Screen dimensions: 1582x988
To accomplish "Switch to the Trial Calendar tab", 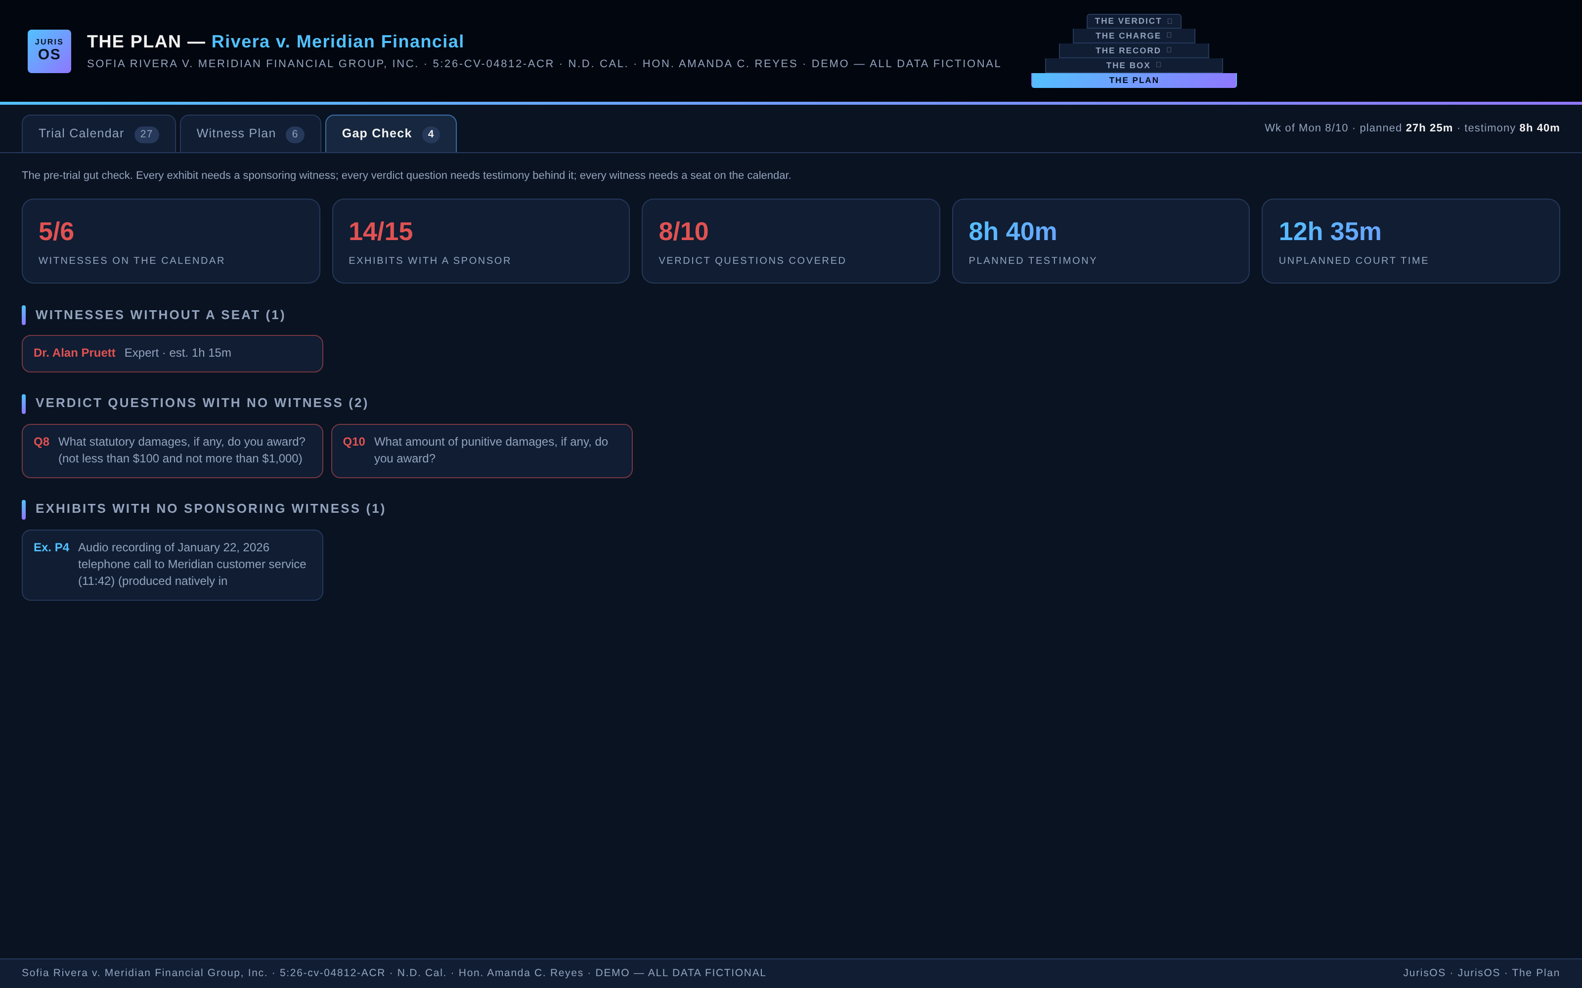I will (99, 134).
